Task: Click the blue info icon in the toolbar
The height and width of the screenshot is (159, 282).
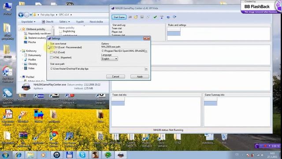Action: click(x=168, y=17)
